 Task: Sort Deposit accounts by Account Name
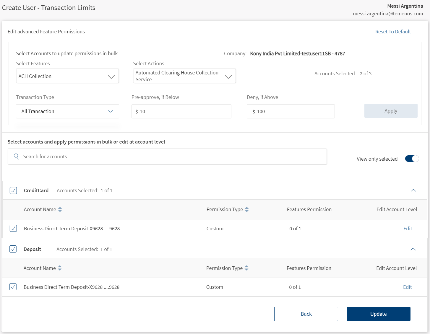pos(60,268)
